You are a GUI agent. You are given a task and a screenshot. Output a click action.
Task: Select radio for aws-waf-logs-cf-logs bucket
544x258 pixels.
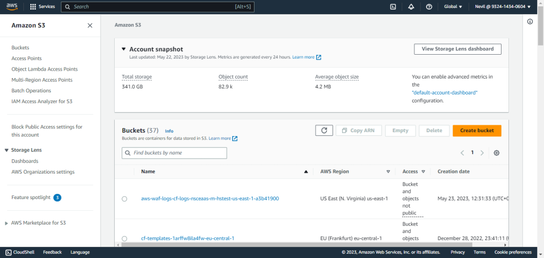tap(124, 199)
